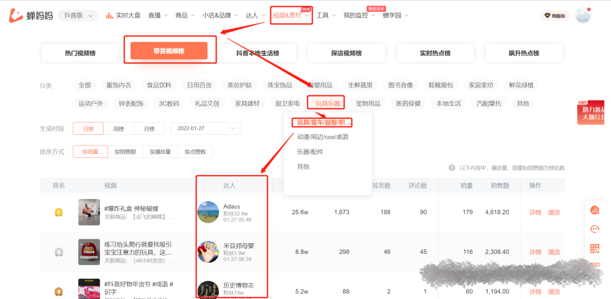Open the customer service sidebar icon

tap(595, 230)
